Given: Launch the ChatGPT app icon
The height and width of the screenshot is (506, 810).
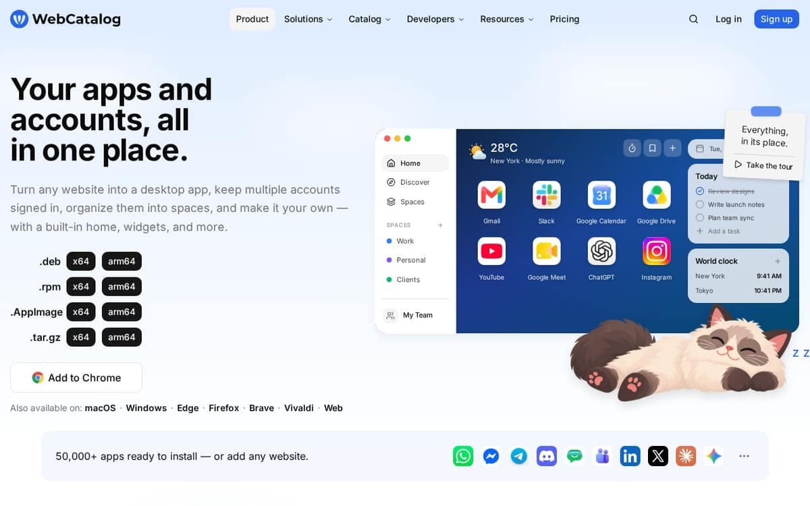Looking at the screenshot, I should coord(601,251).
